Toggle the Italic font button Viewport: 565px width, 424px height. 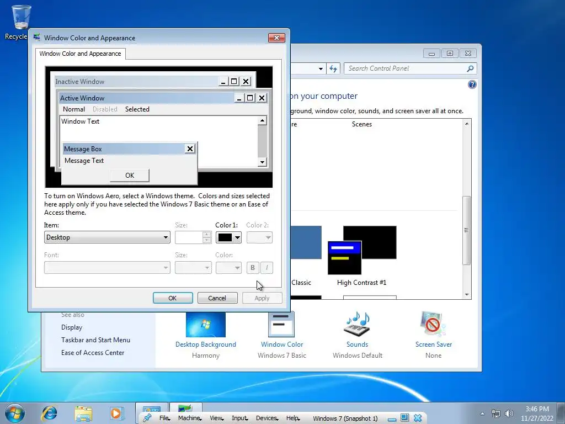[266, 268]
